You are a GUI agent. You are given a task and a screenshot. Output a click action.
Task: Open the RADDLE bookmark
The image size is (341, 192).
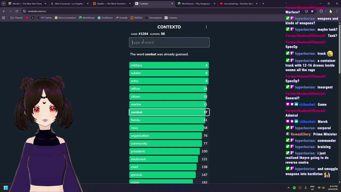click(136, 18)
